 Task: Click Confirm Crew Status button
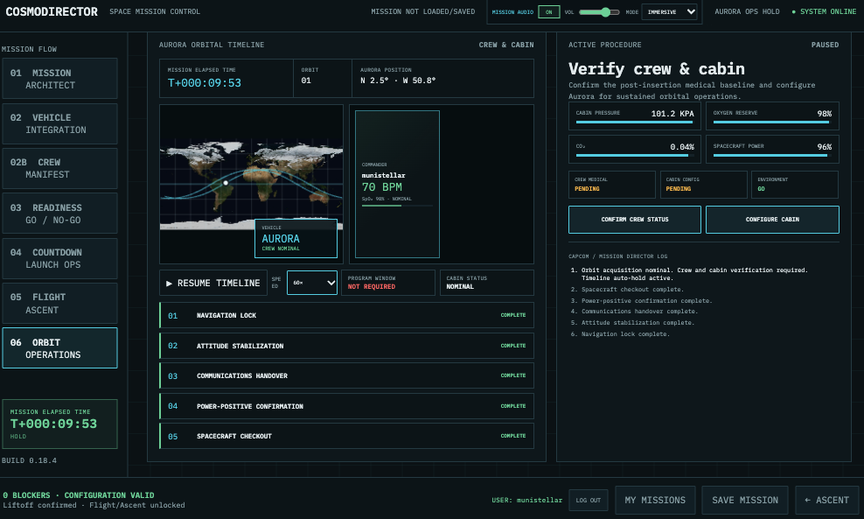pos(635,220)
